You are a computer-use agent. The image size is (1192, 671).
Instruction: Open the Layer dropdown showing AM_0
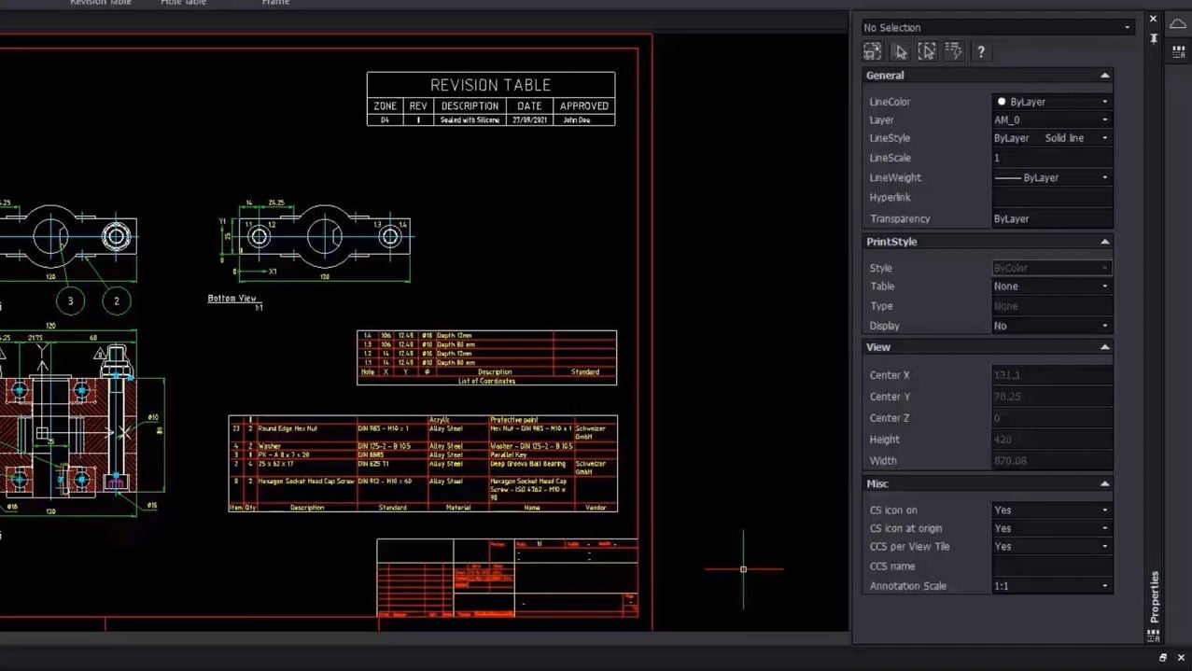1104,119
